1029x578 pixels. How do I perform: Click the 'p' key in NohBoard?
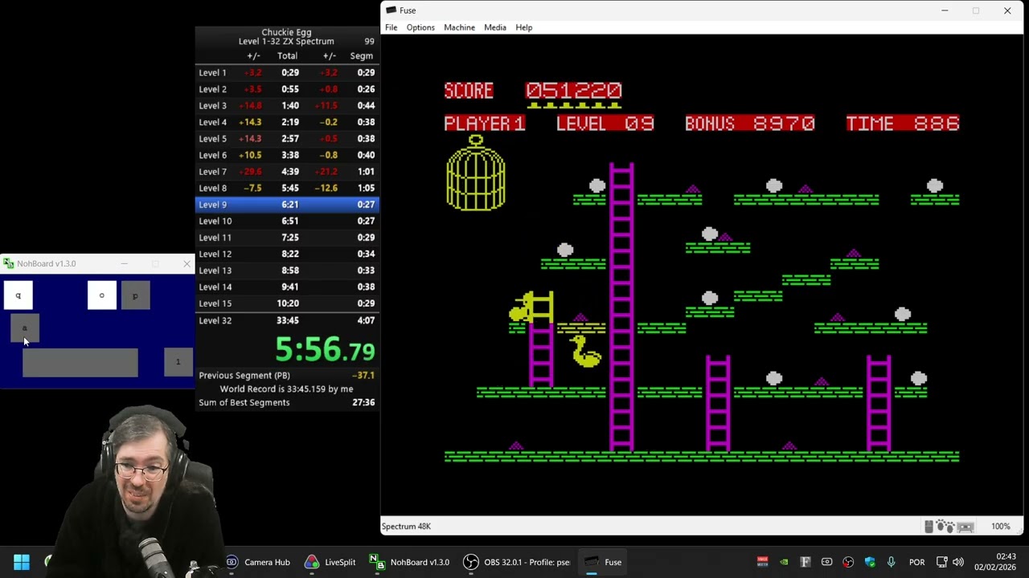135,295
